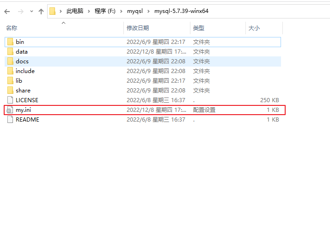Go back using the Back arrow

tap(7, 12)
